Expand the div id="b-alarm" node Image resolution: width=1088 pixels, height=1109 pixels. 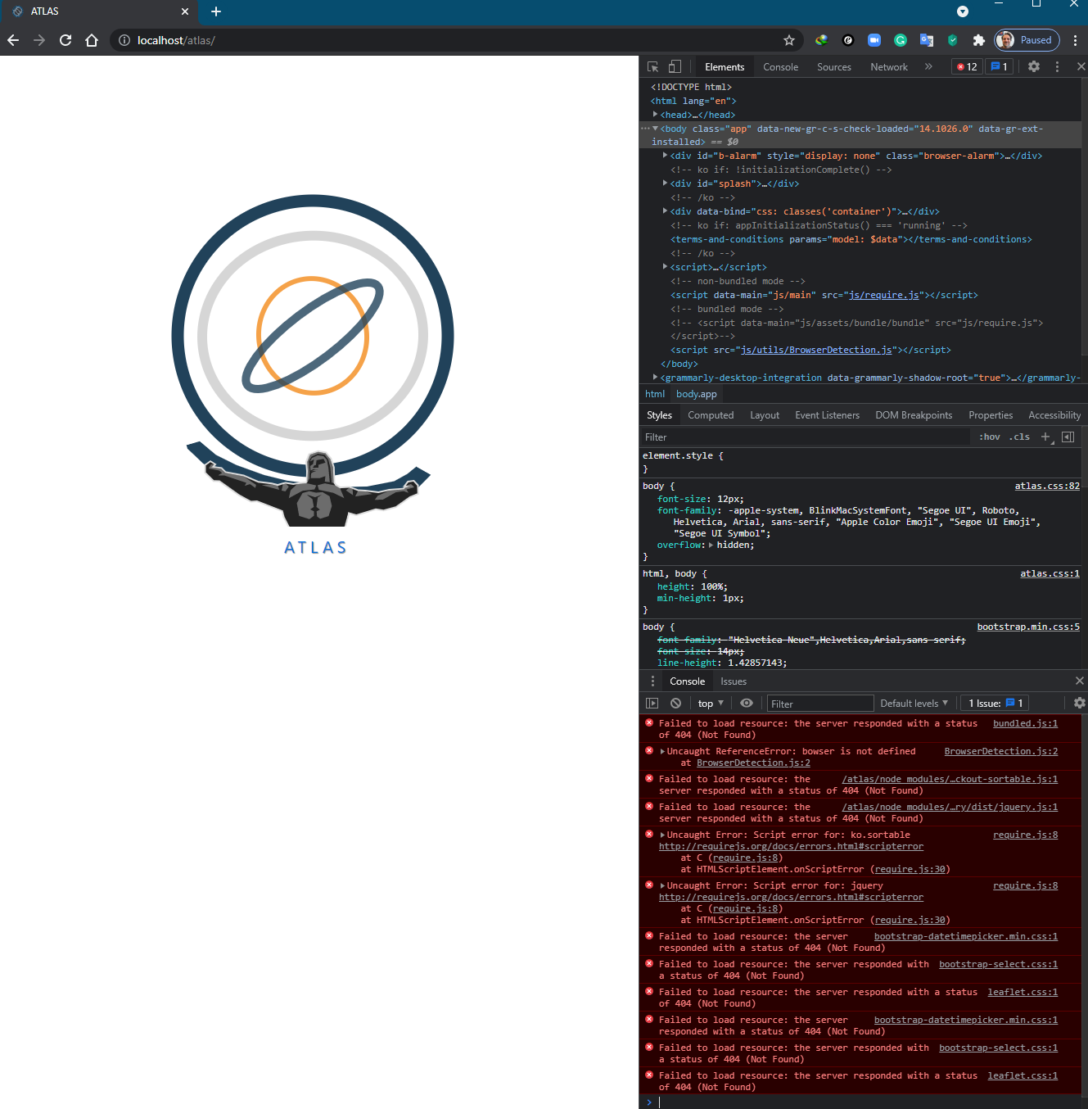pyautogui.click(x=666, y=156)
